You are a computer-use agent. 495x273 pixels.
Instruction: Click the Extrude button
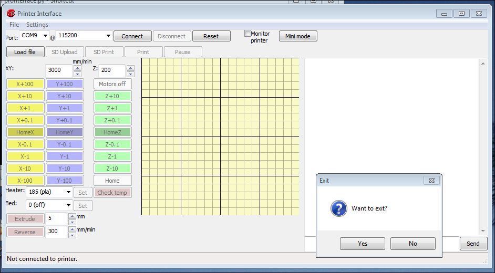point(25,219)
